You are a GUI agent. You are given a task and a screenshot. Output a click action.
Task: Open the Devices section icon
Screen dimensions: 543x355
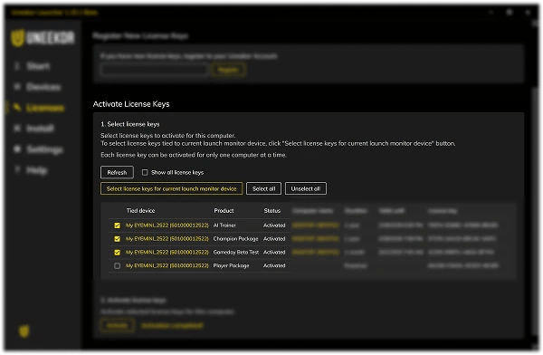(x=17, y=87)
